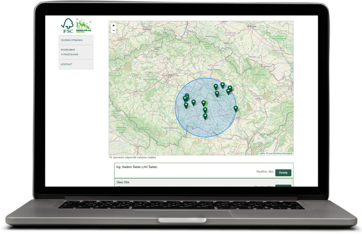
Task: Click the FSC tree logo
Action: tap(67, 25)
